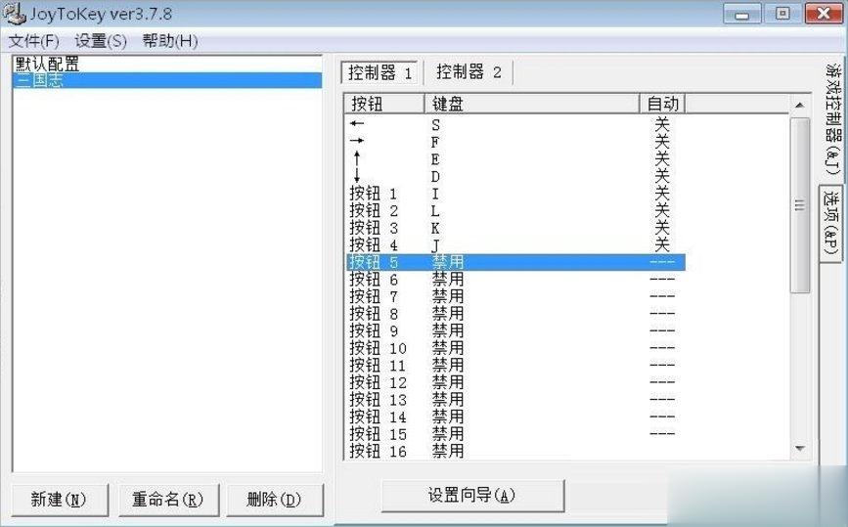Select the 按钮 16 row
The height and width of the screenshot is (527, 848).
click(515, 452)
